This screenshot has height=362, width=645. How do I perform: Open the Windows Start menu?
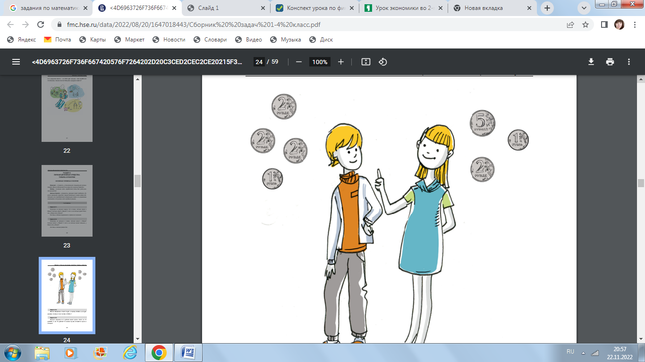tap(12, 352)
